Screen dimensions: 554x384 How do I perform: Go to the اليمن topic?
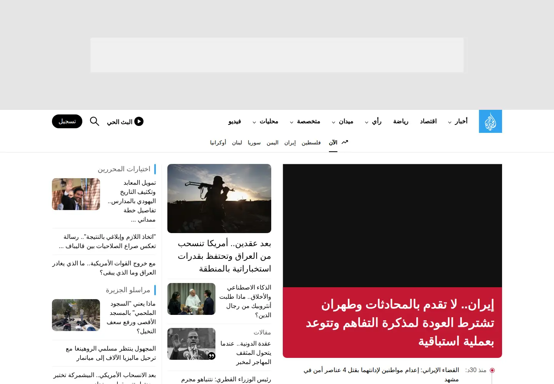coord(272,142)
